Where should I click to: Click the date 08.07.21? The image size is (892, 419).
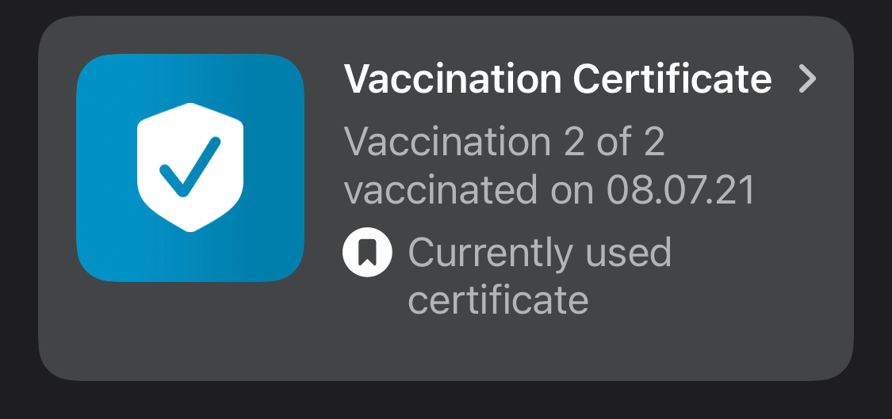681,189
